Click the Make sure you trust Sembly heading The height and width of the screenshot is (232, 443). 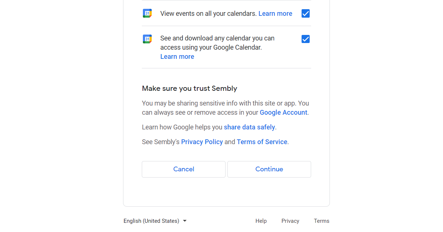click(x=190, y=89)
